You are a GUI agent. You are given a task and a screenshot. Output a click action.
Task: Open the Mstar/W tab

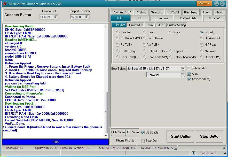point(214,18)
